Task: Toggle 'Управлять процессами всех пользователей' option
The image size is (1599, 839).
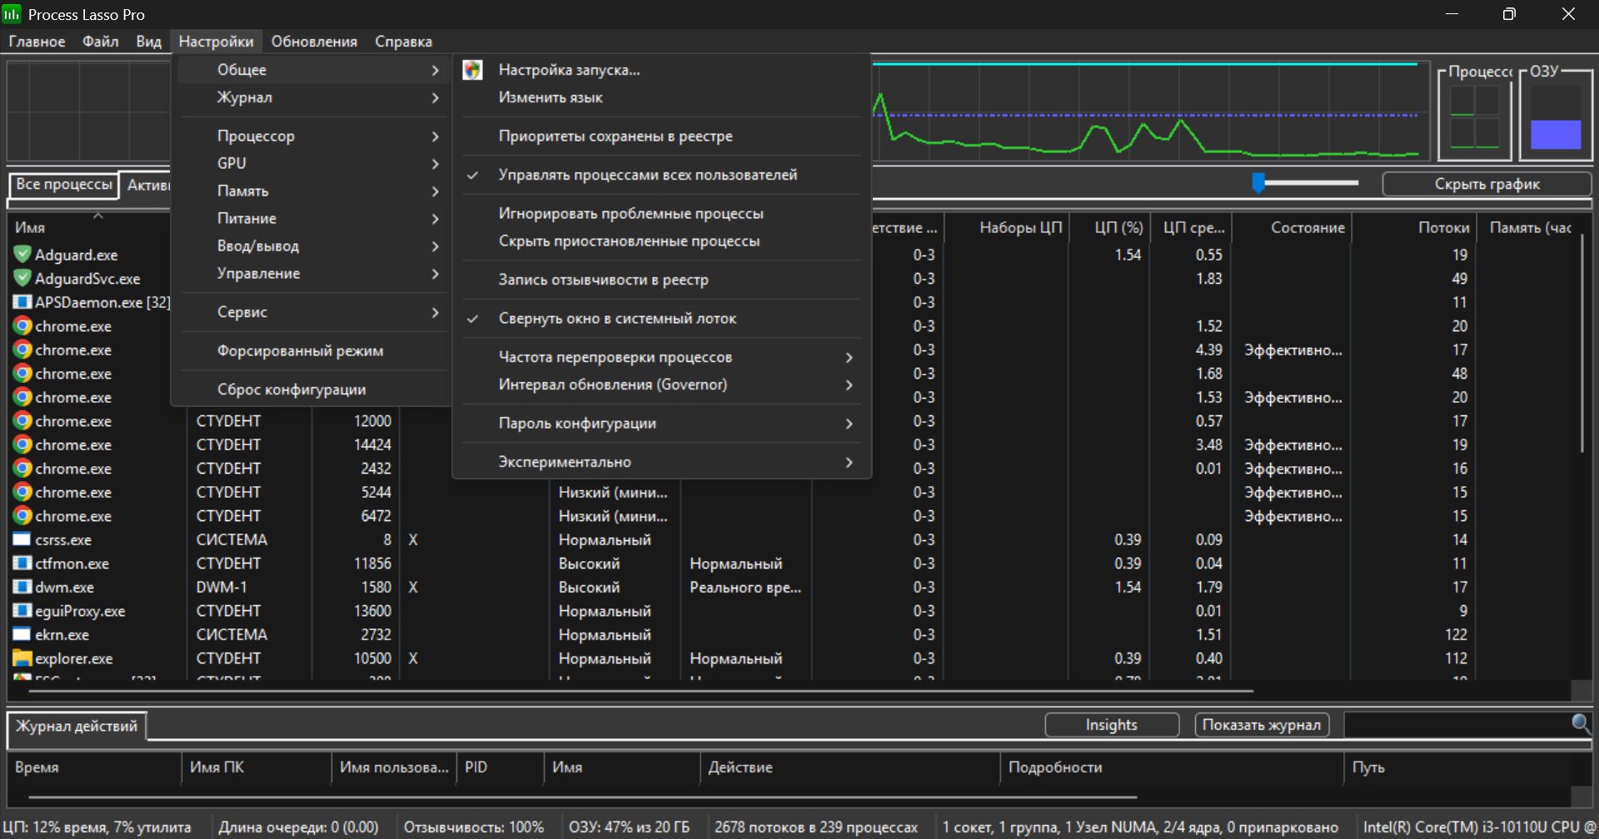Action: 647,175
